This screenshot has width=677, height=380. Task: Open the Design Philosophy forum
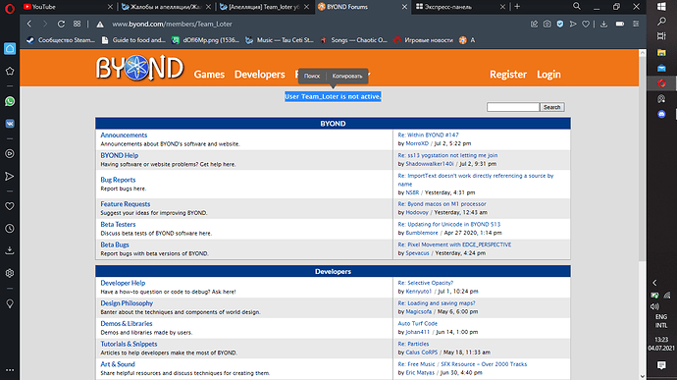[127, 303]
